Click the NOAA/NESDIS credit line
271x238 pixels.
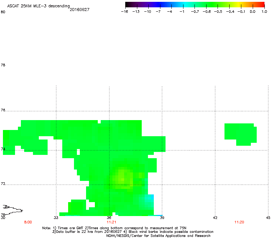coord(158,235)
